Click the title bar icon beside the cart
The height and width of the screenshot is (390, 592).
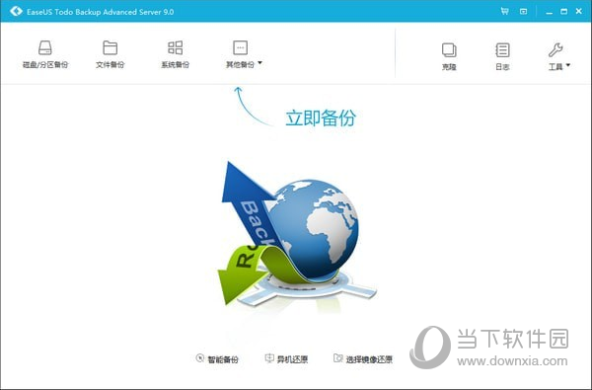[x=523, y=12]
